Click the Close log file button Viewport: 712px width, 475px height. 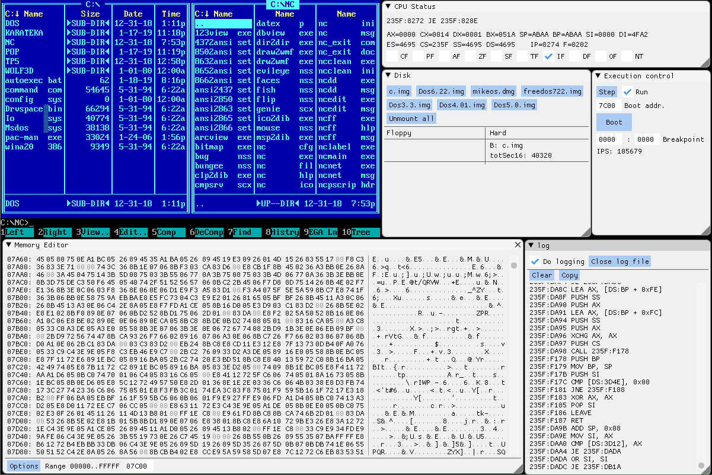coord(620,262)
